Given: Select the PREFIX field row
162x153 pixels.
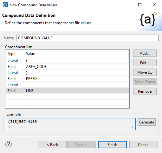Looking at the screenshot, I should (x=67, y=79).
